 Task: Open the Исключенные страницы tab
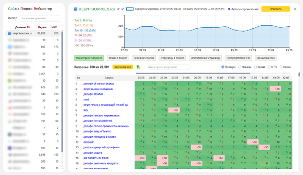pyautogui.click(x=205, y=58)
